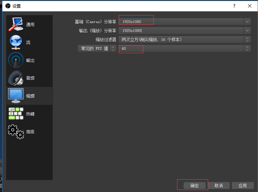
Task: Switch to the 视频 tab label
Action: coord(30,96)
